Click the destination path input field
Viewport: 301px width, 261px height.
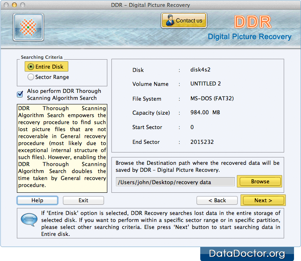[x=175, y=182]
